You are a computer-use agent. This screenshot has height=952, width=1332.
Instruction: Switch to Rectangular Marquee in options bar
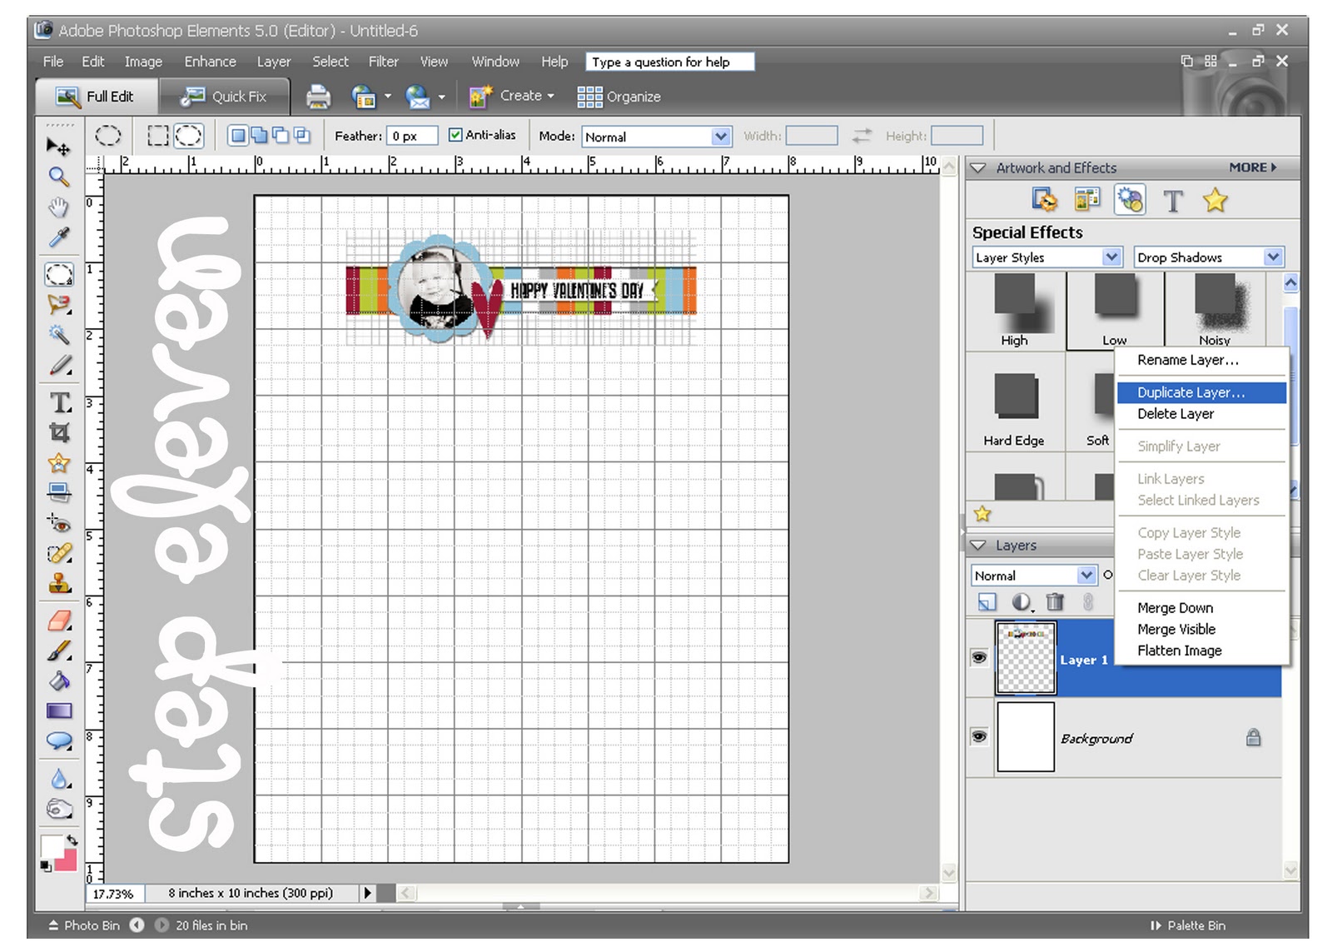click(158, 136)
